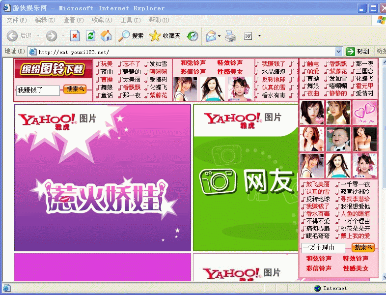Open the 工具(T) menu
Screen dimensions: 386x295
tap(131, 20)
